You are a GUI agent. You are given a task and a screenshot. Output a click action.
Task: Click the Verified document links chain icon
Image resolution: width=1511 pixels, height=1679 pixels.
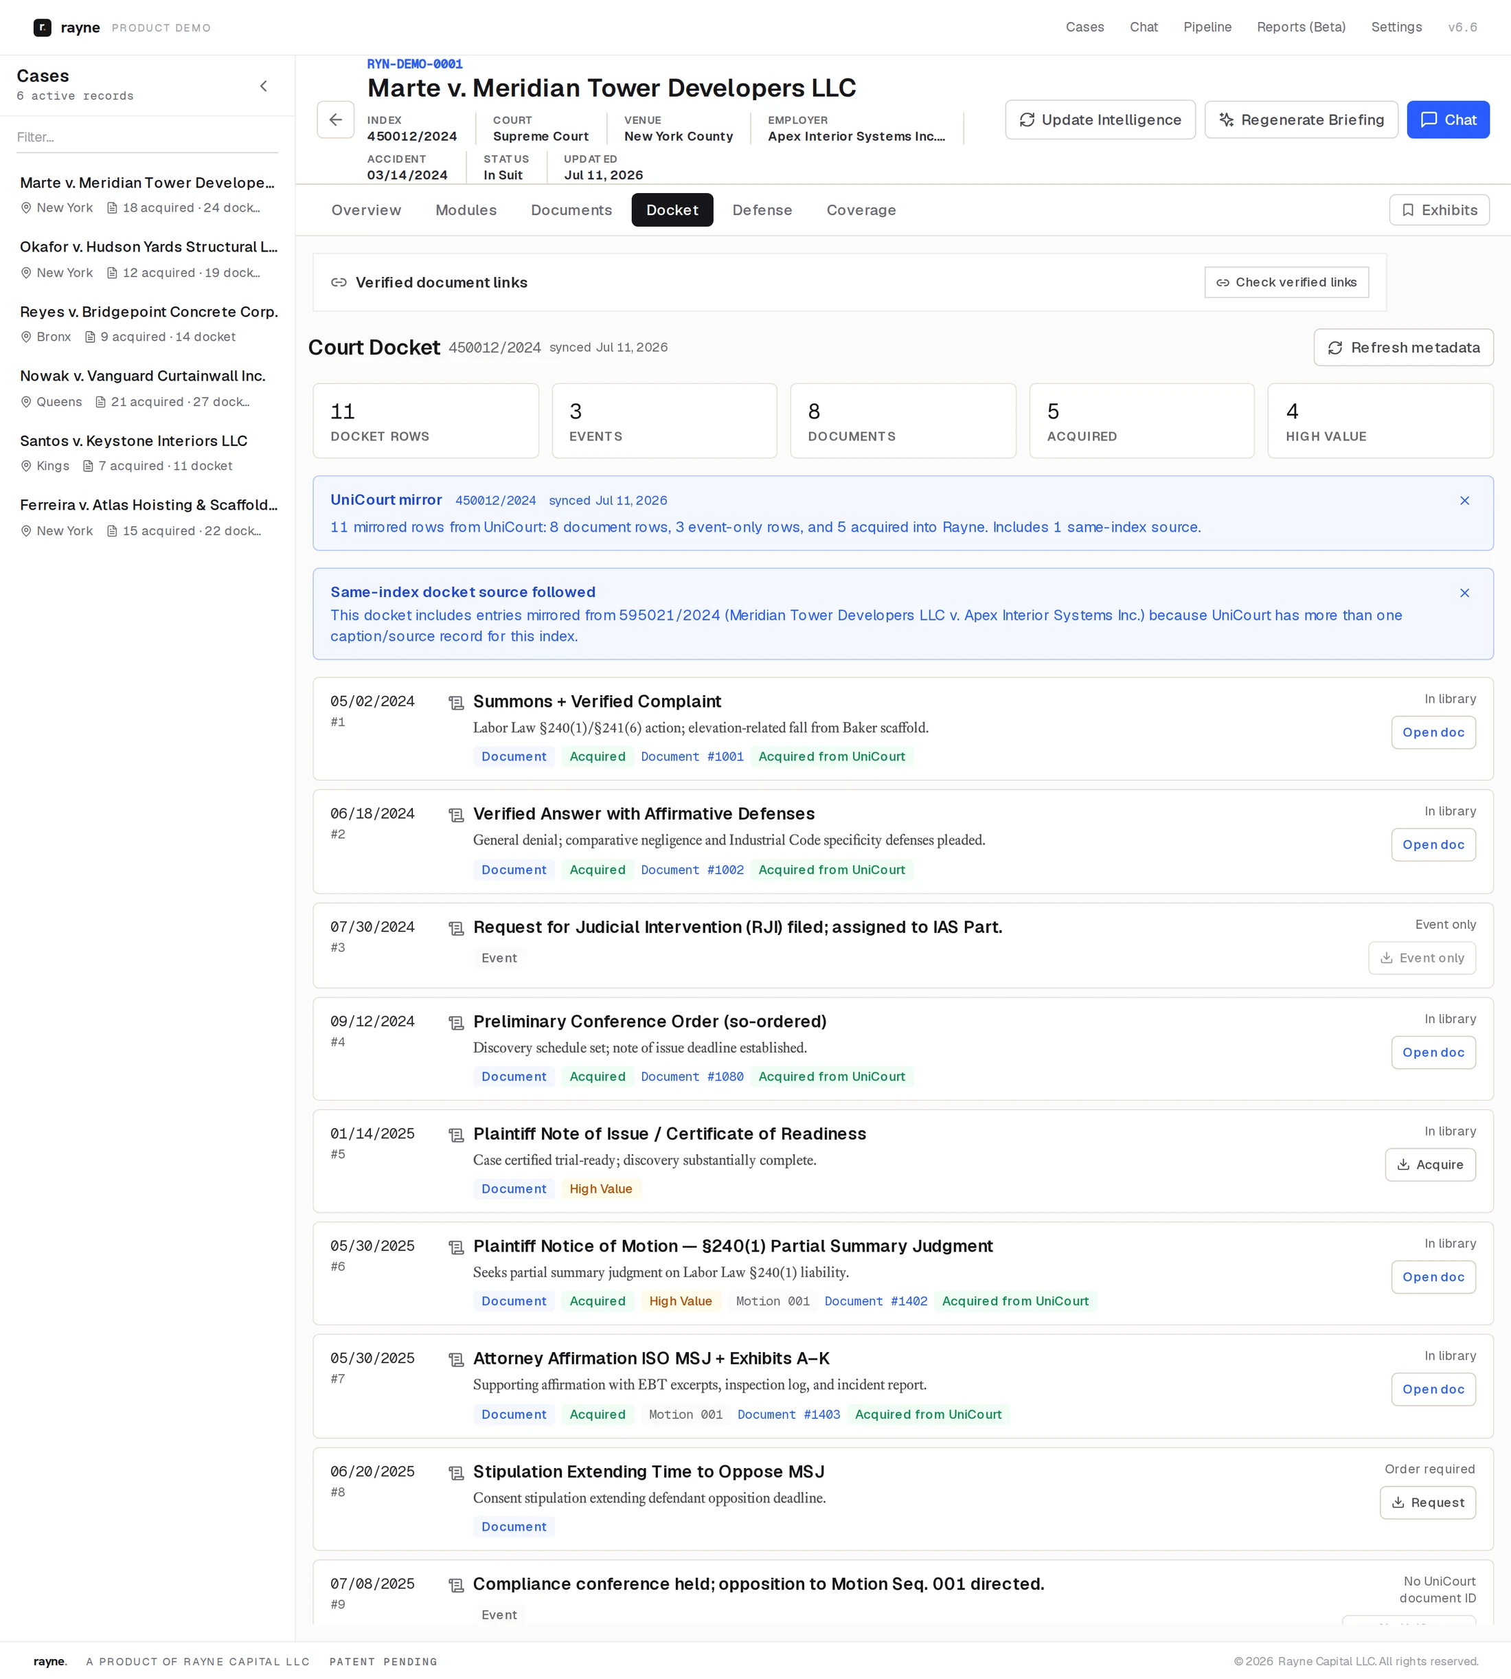339,282
